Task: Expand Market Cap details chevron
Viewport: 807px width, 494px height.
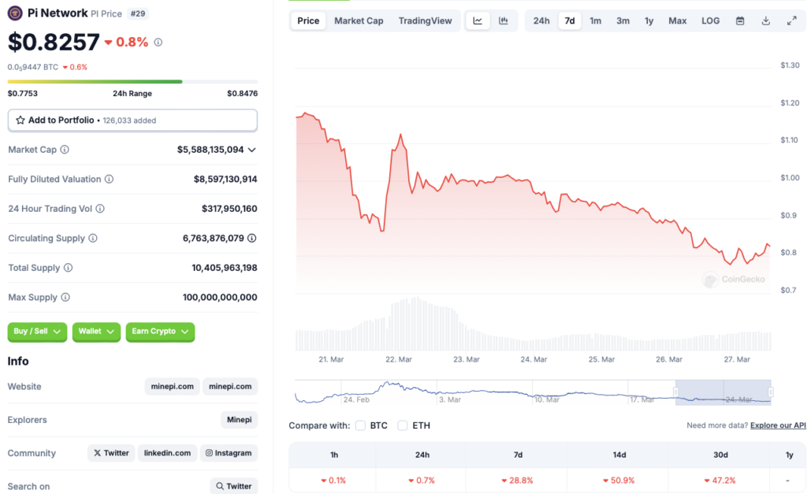Action: pyautogui.click(x=251, y=150)
